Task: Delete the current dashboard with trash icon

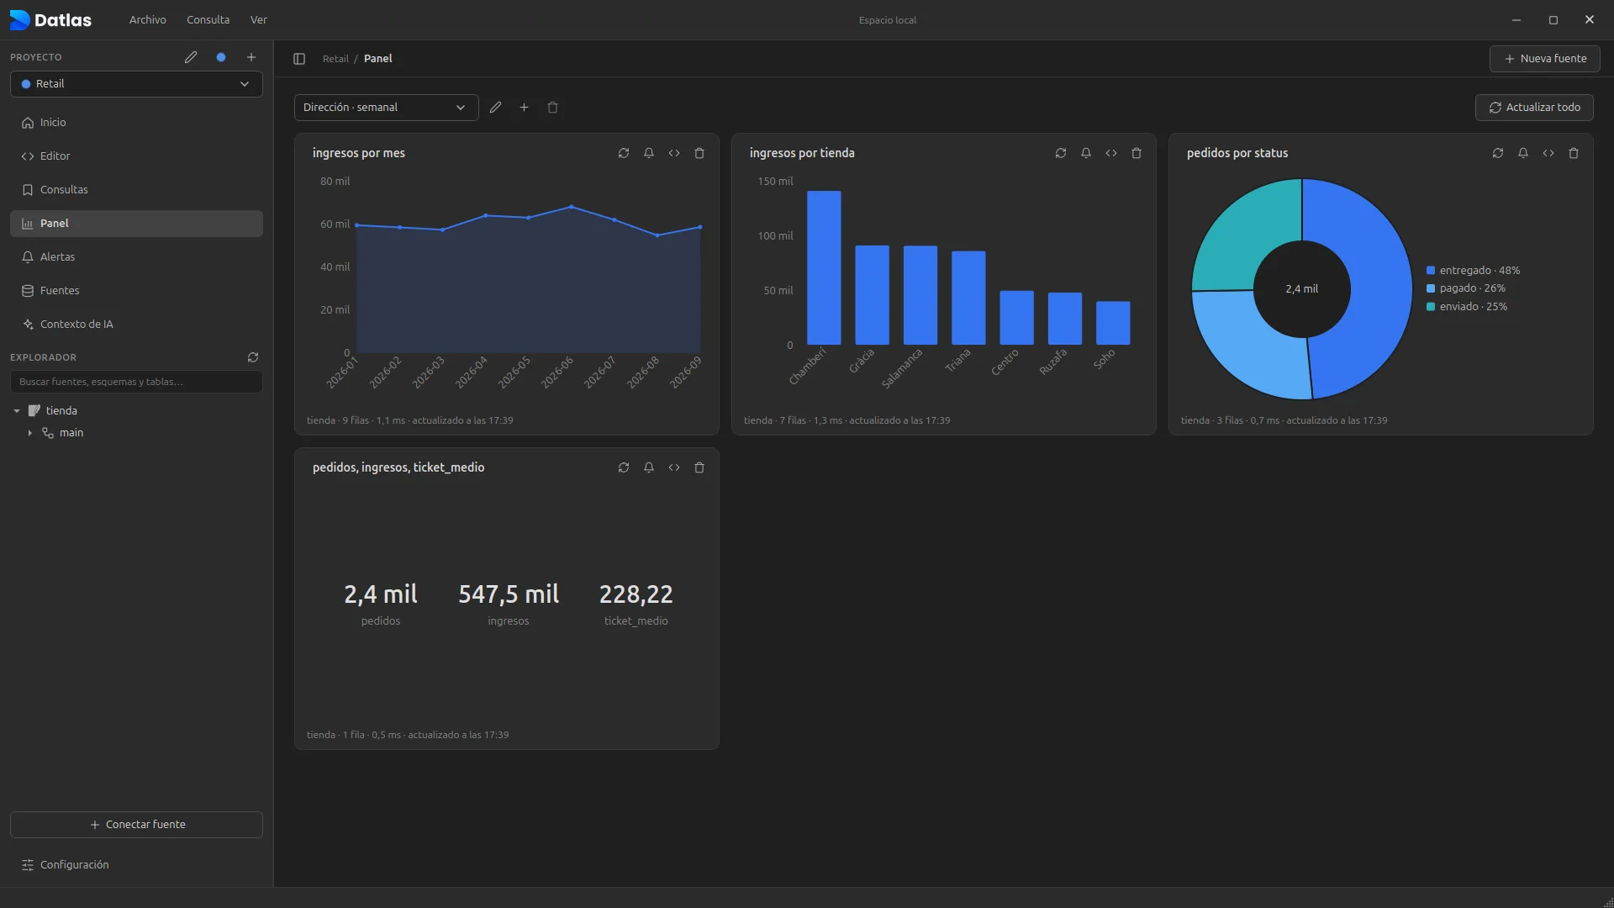Action: 553,108
